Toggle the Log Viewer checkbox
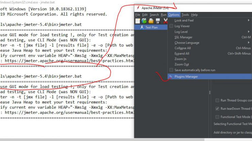 [x=171, y=26]
